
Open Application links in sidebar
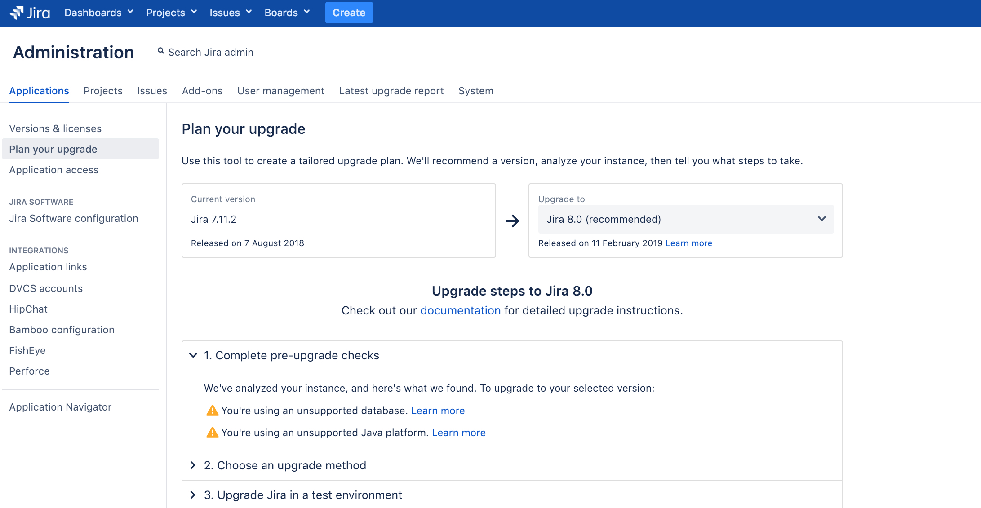pos(48,267)
